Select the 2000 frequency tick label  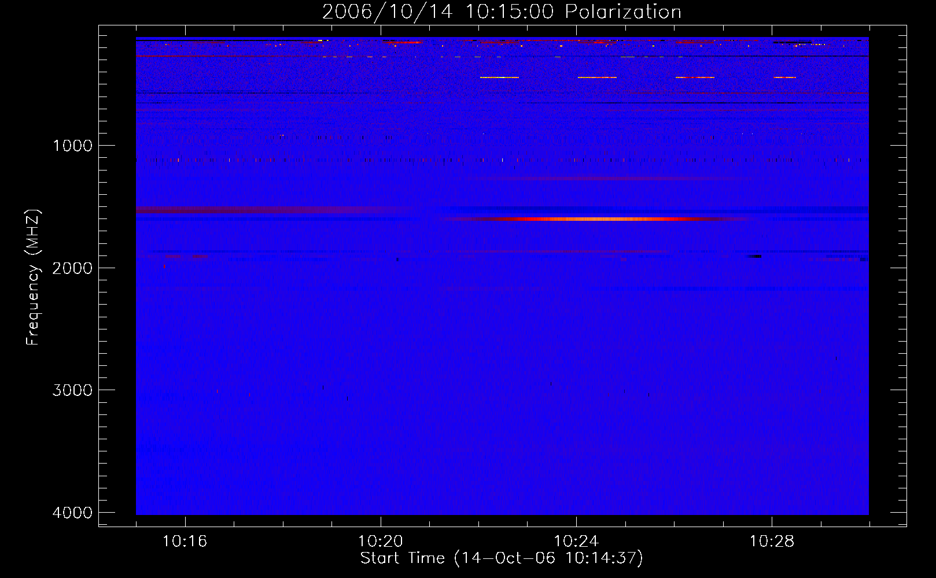(72, 268)
